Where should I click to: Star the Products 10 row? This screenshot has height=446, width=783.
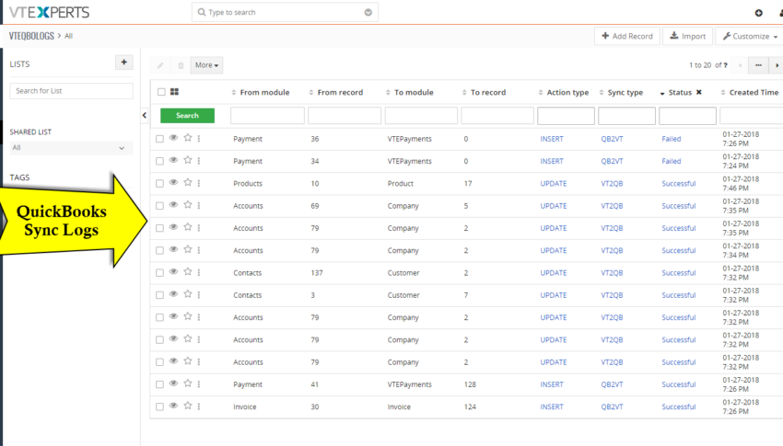point(188,182)
